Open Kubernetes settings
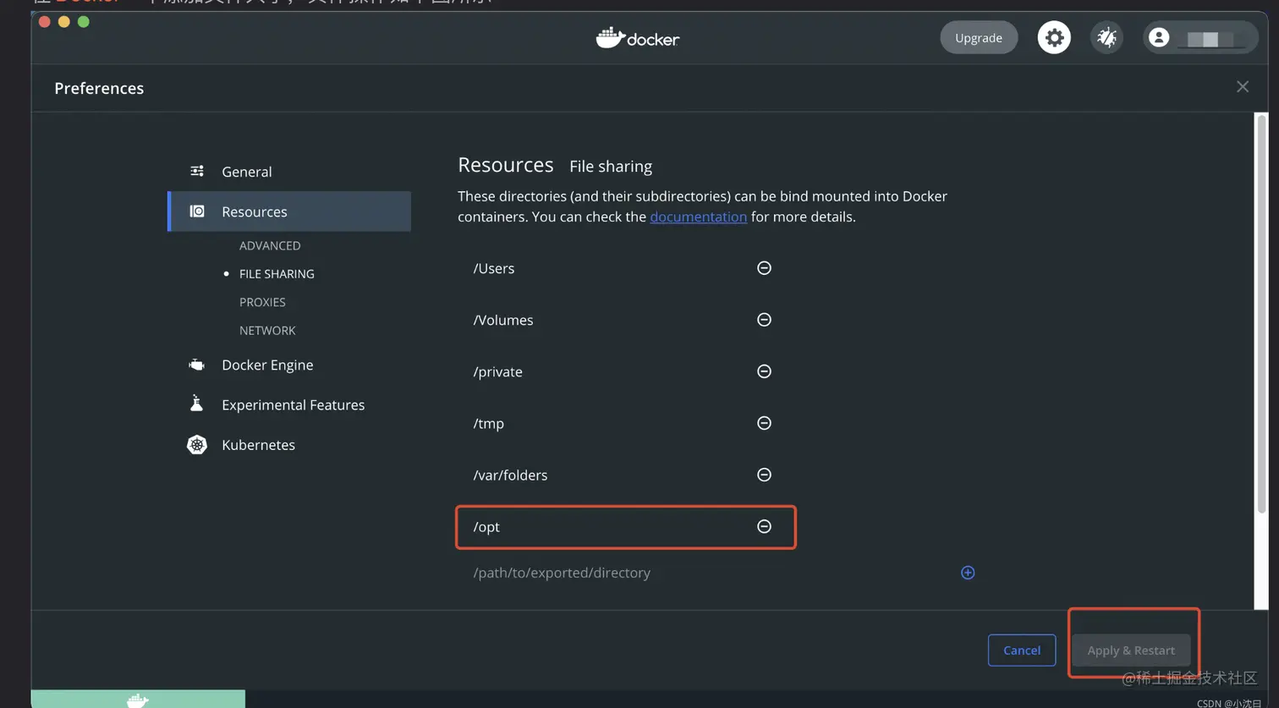 point(258,445)
